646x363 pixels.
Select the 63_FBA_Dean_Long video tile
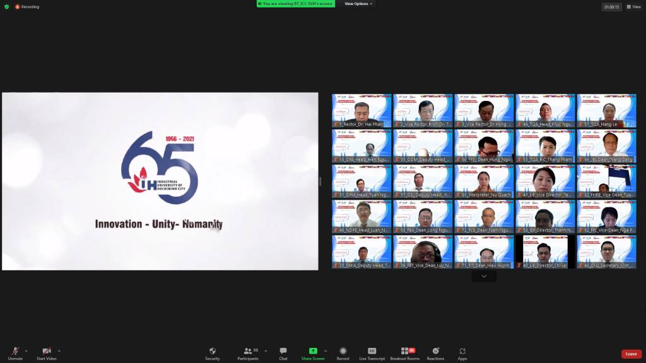click(423, 217)
